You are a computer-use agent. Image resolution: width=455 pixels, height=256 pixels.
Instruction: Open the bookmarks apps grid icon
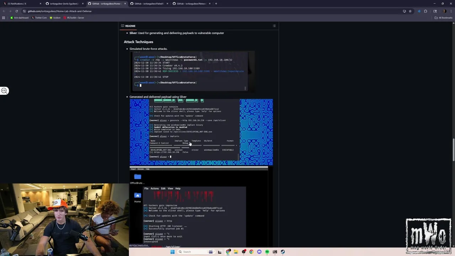(x=4, y=17)
